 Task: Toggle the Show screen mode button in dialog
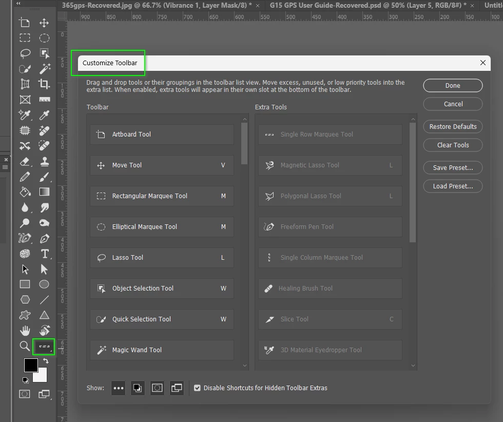tap(177, 388)
